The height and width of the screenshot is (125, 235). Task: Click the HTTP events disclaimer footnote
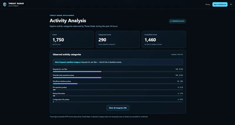pos(99,116)
